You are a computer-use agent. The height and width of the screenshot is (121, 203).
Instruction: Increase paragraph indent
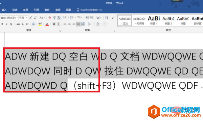click(x=92, y=18)
